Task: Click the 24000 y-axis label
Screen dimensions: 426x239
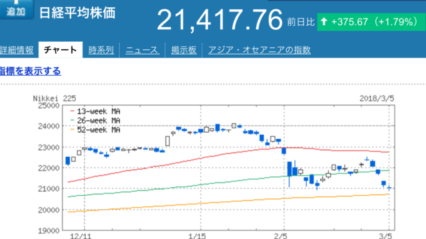Action: (x=49, y=126)
